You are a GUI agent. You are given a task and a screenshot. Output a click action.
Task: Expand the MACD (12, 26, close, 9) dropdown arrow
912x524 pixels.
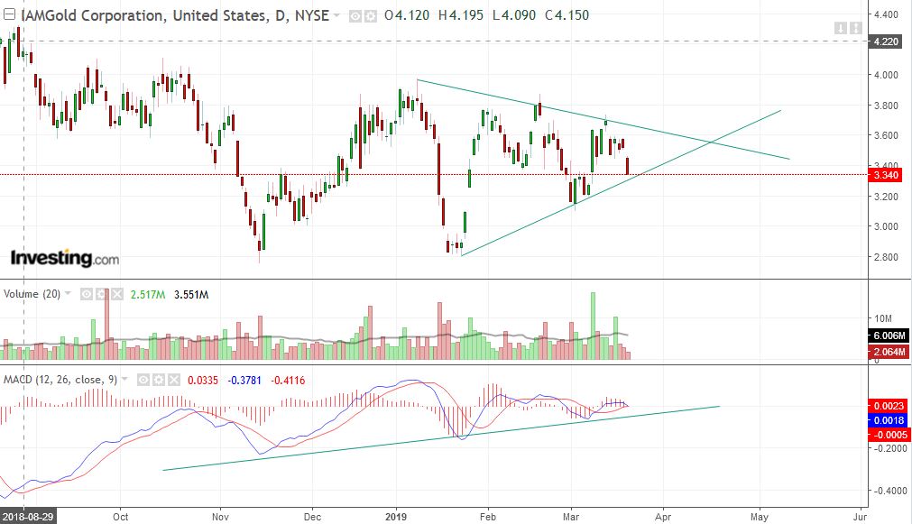(x=124, y=379)
